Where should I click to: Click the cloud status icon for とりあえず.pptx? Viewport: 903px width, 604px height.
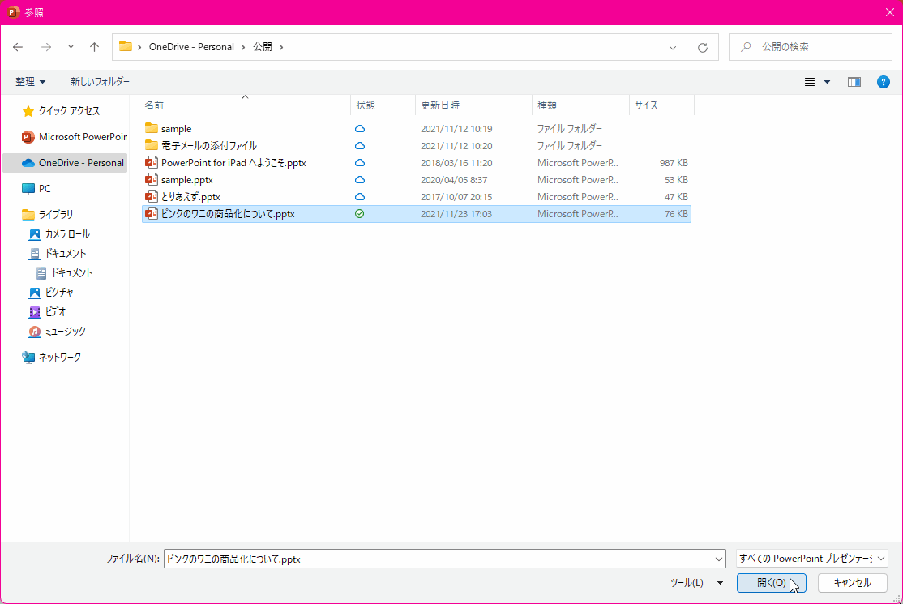pos(360,197)
